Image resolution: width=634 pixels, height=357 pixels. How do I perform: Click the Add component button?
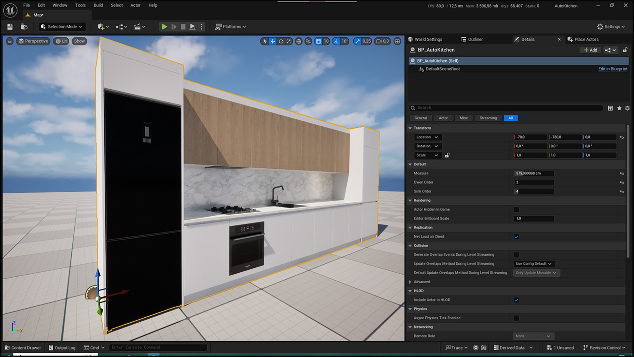[590, 50]
